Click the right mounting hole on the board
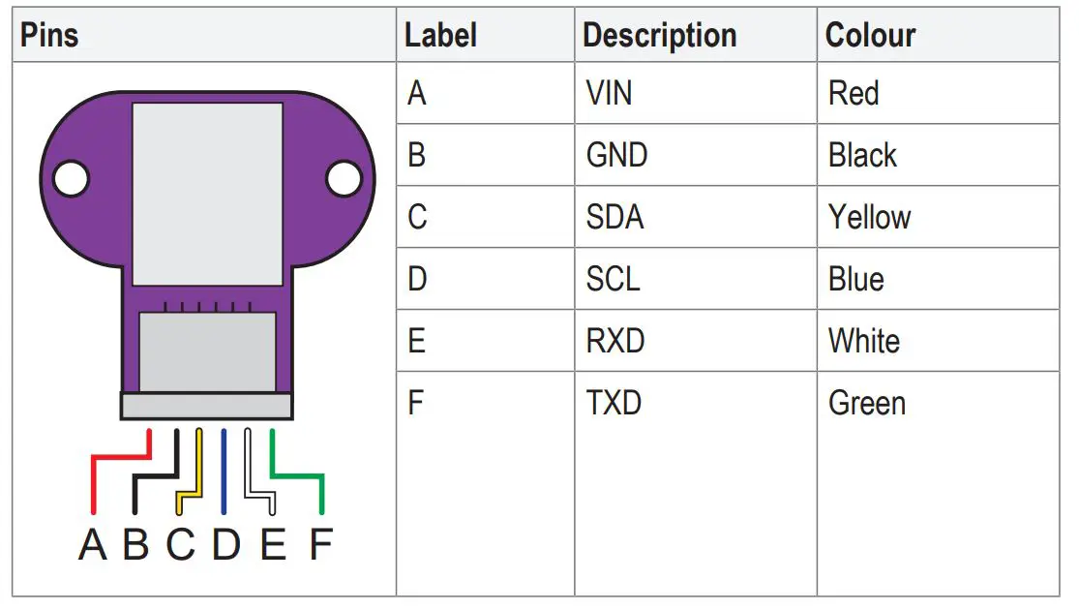1079x610 pixels. coord(344,179)
